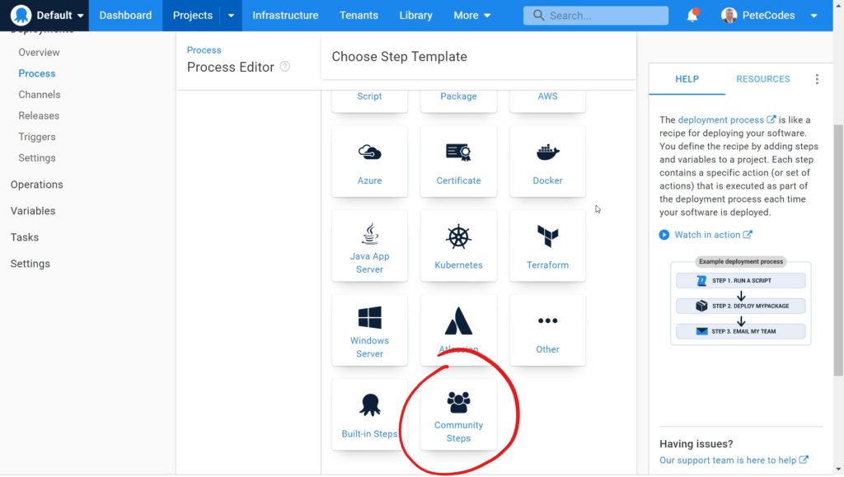Open Operations section in sidebar
The width and height of the screenshot is (844, 477).
coord(36,185)
